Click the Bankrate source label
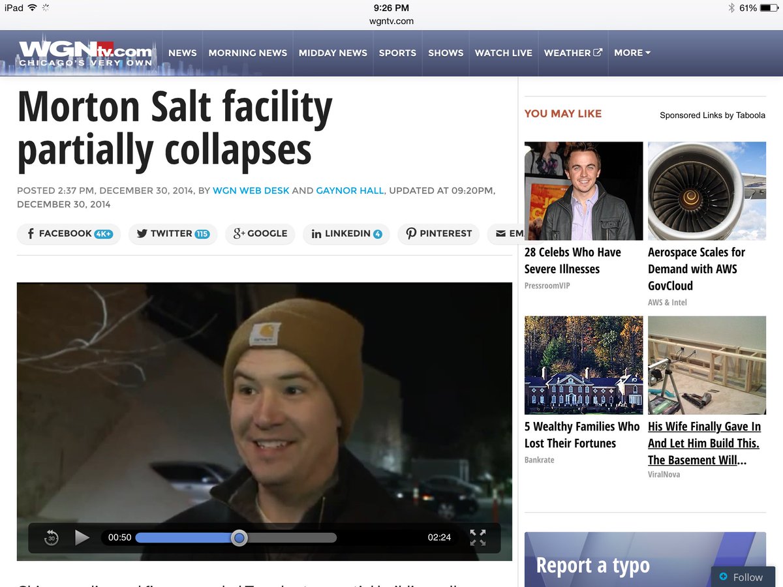 [540, 460]
